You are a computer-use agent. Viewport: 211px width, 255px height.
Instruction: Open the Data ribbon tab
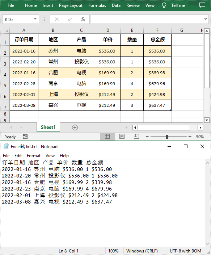tap(116, 5)
